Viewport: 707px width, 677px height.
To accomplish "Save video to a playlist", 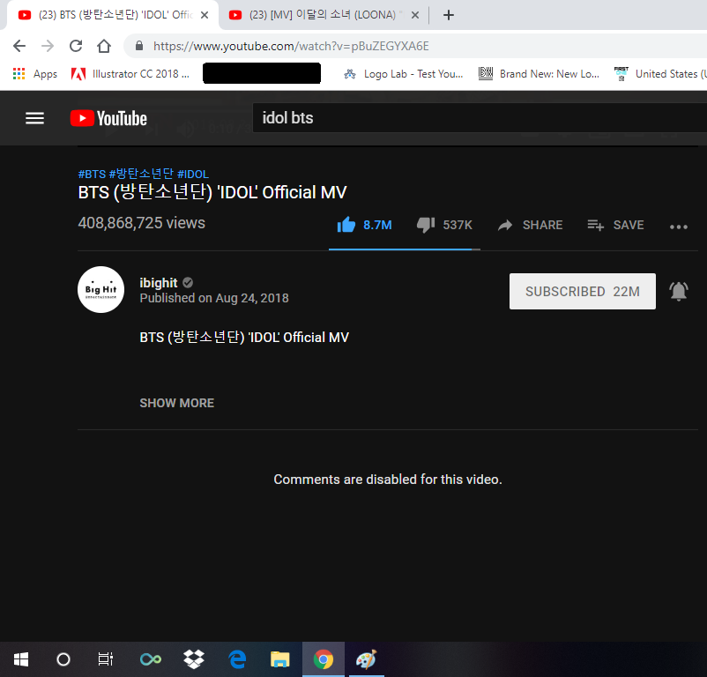I will (x=615, y=225).
